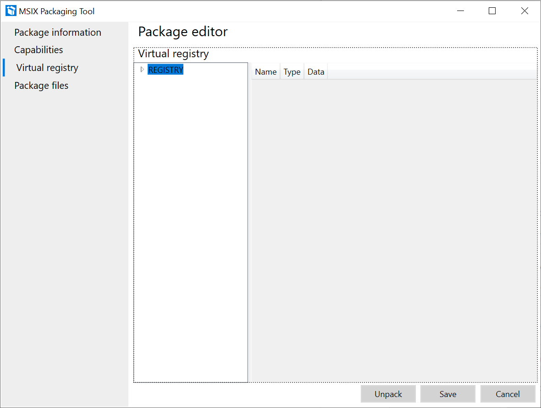Sort by the Name column header
Screen dimensions: 541x408
265,72
